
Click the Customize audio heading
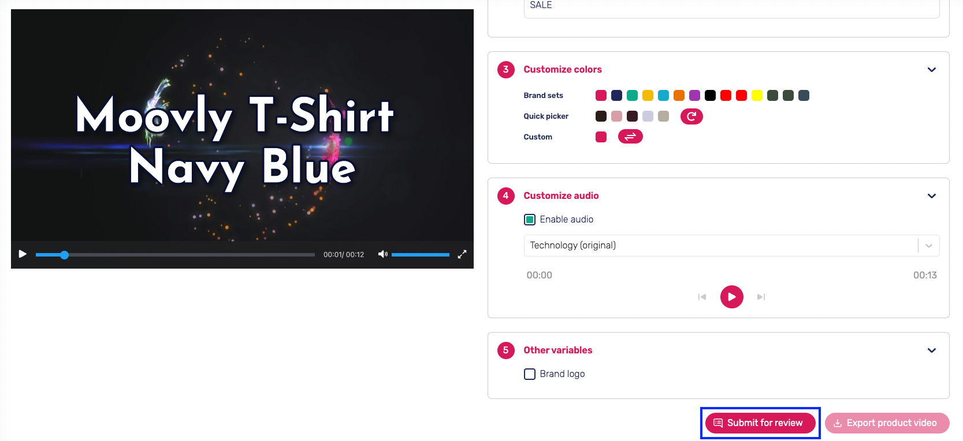click(x=561, y=196)
